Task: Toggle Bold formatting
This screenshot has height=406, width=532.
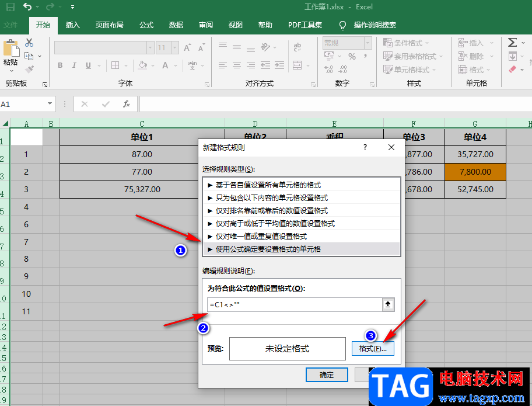Action: click(x=60, y=65)
